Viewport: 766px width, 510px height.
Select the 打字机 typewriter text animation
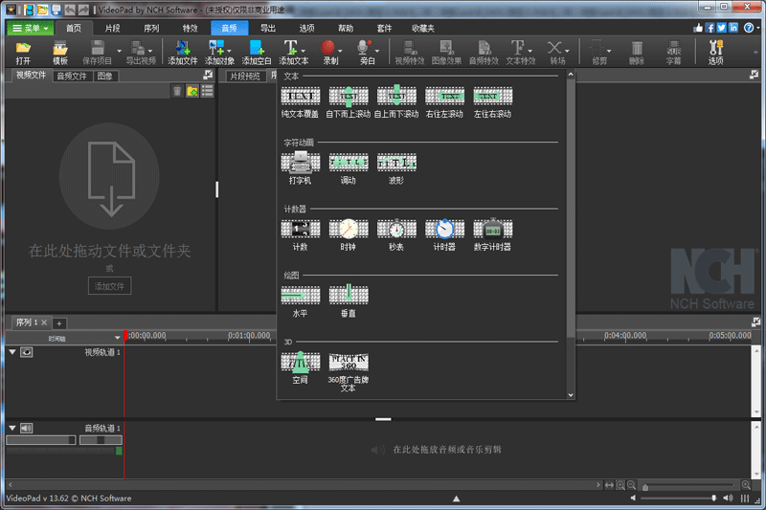[300, 162]
